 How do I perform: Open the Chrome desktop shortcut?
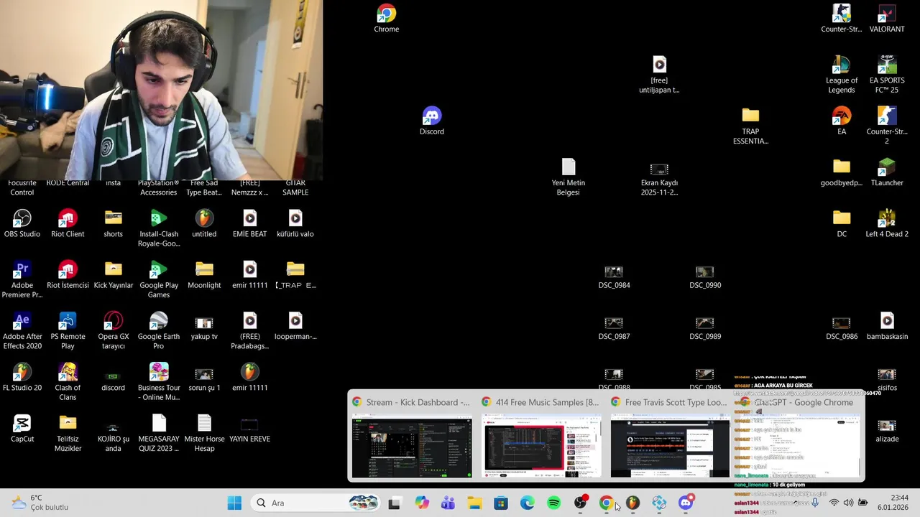point(386,19)
